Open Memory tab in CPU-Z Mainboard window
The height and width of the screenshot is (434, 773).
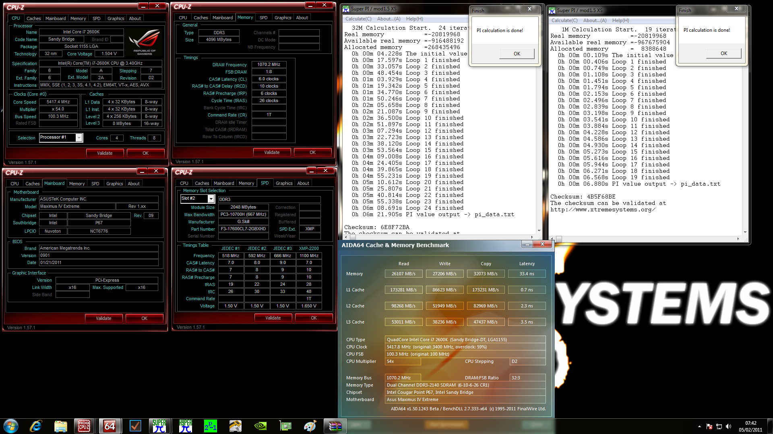pos(77,184)
